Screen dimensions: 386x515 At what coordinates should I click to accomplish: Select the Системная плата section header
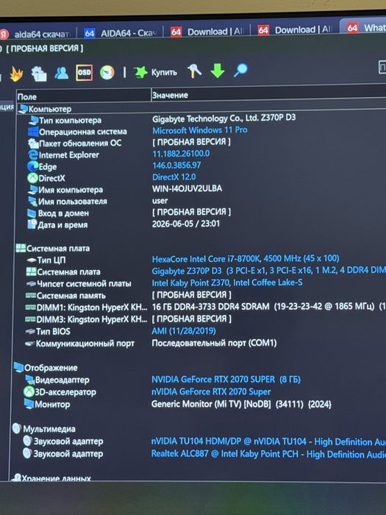click(53, 249)
